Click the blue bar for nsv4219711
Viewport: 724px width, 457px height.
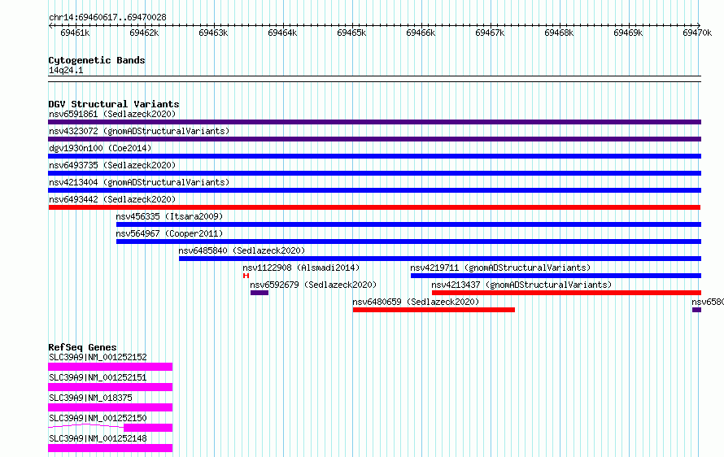pos(556,276)
